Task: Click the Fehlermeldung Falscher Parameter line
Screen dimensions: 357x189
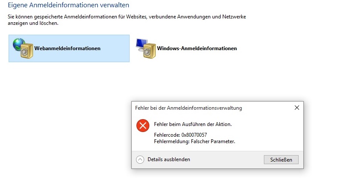Action: tap(194, 141)
